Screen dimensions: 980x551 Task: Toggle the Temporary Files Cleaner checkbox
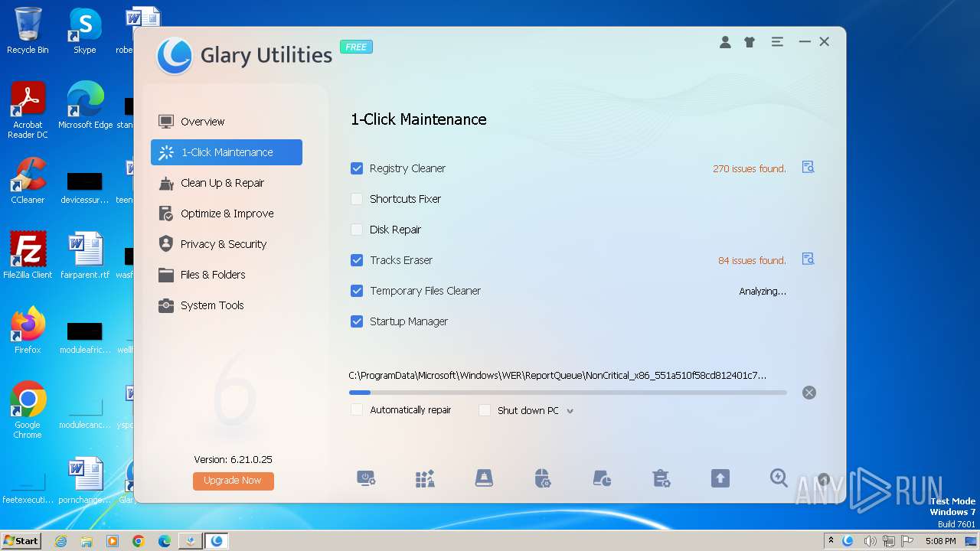(357, 291)
